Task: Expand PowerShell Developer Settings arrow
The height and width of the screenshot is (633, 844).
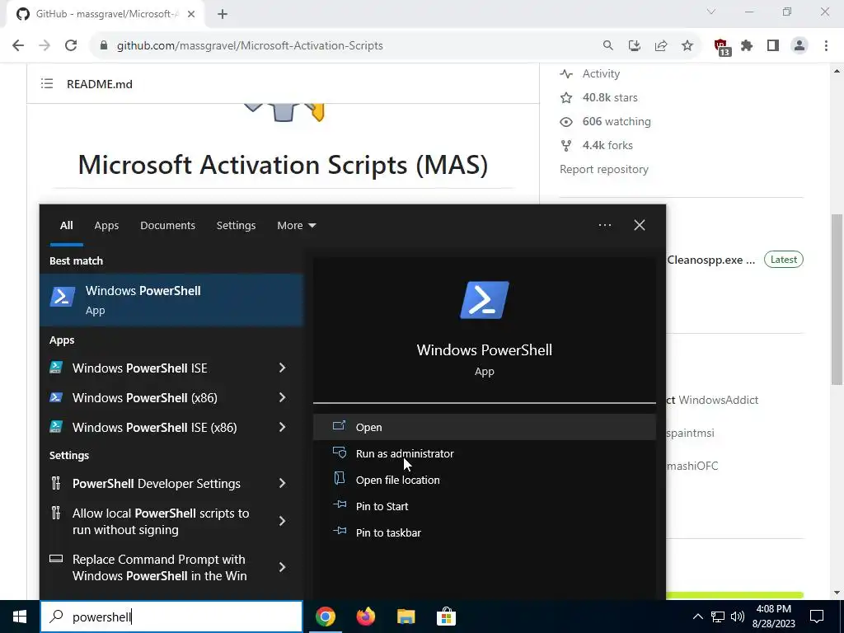Action: click(x=282, y=483)
